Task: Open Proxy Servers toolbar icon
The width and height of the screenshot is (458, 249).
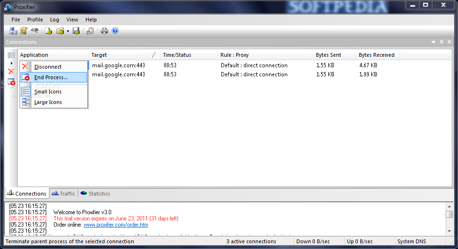Action: pos(13,31)
